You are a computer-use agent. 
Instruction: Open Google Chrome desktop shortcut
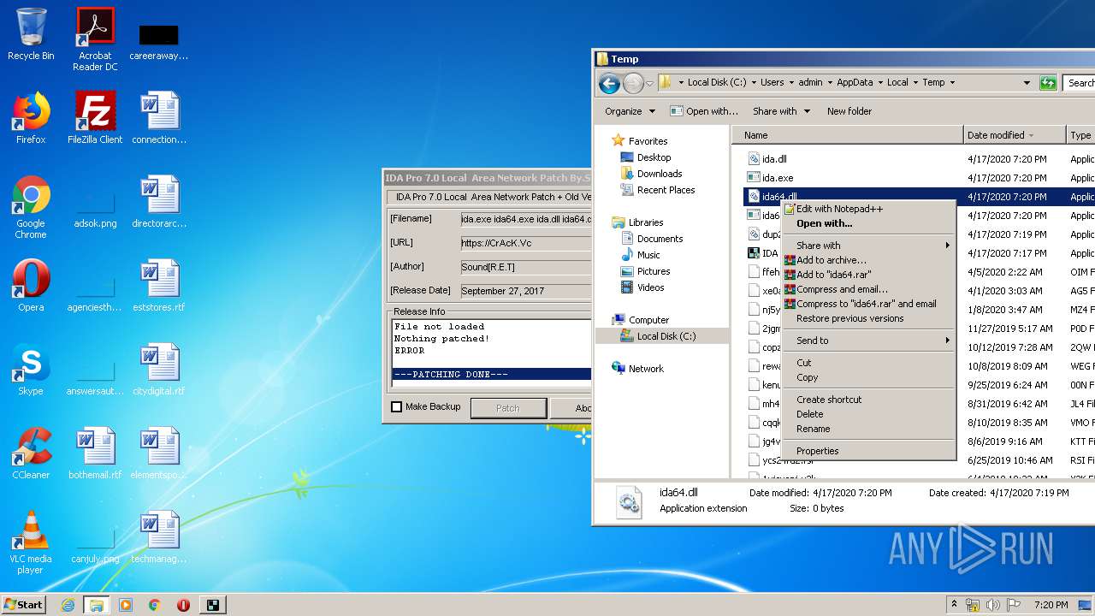[31, 206]
